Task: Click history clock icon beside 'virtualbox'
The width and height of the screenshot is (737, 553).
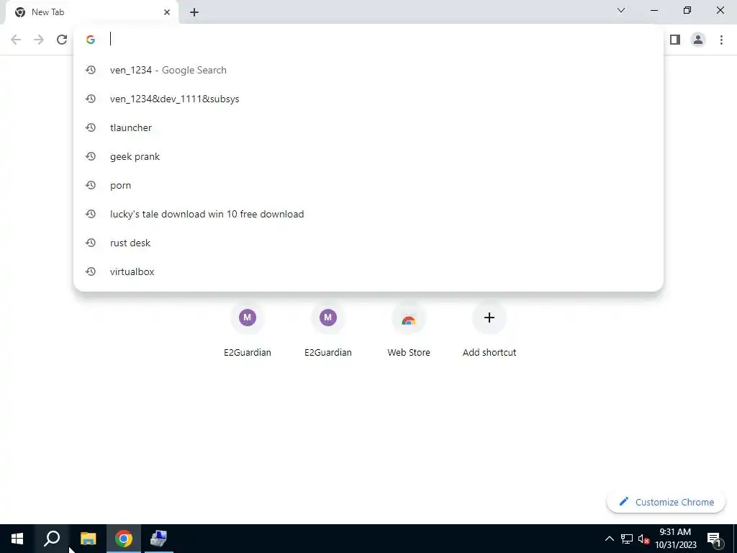Action: (x=91, y=271)
